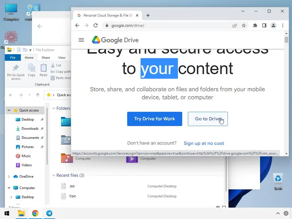292x219 pixels.
Task: Open the Music folder thumbnail
Action: pyautogui.click(x=67, y=158)
